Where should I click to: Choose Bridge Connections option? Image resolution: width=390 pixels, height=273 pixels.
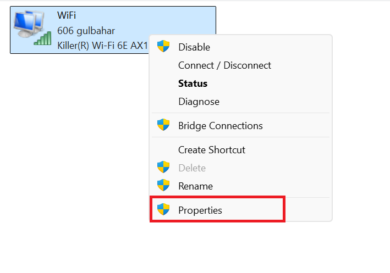pyautogui.click(x=220, y=126)
